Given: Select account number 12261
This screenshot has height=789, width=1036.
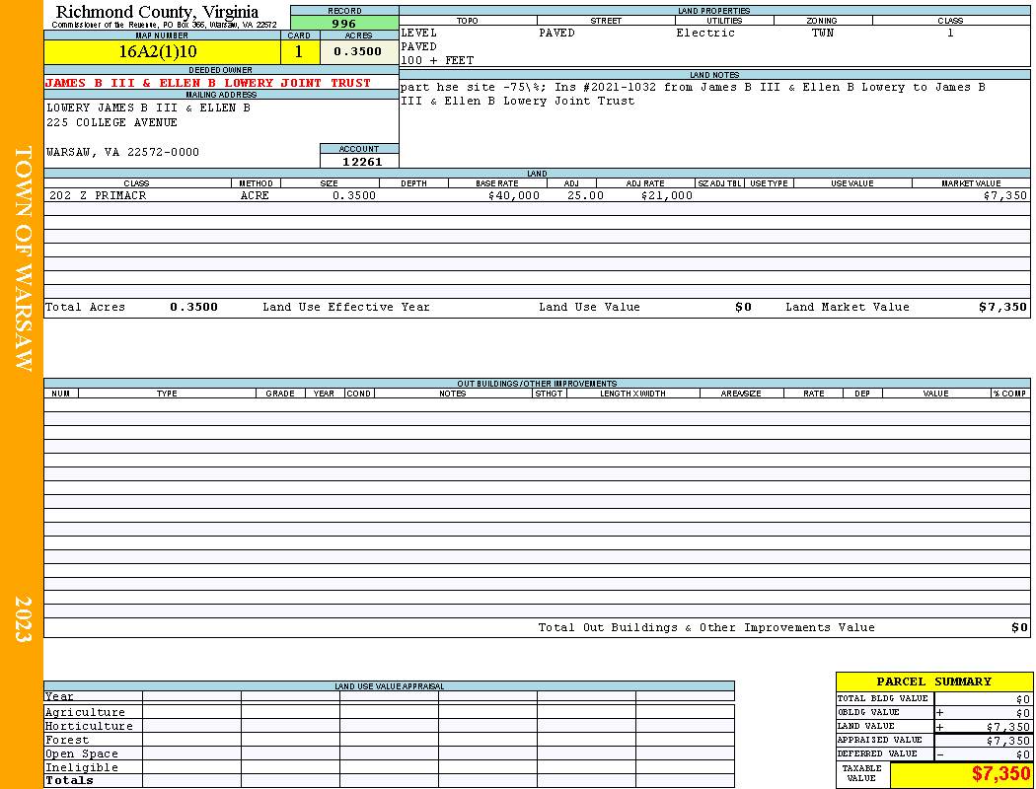Looking at the screenshot, I should [361, 162].
